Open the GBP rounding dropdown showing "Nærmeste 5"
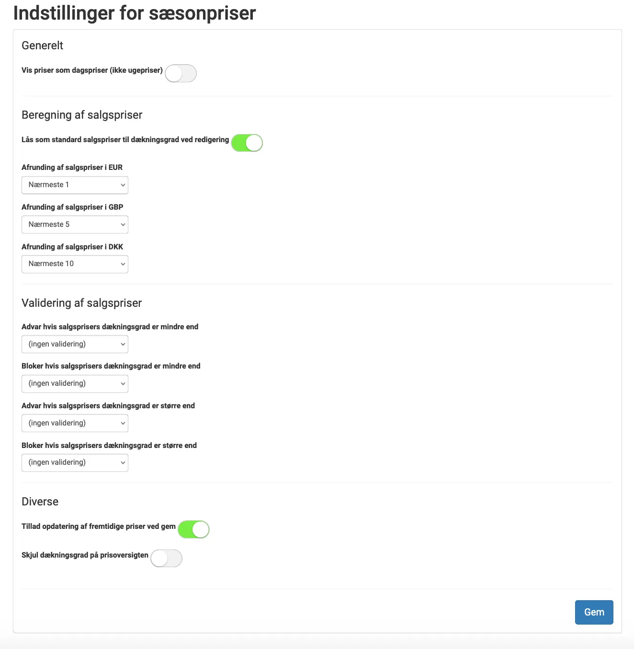Image resolution: width=634 pixels, height=649 pixels. [x=75, y=224]
